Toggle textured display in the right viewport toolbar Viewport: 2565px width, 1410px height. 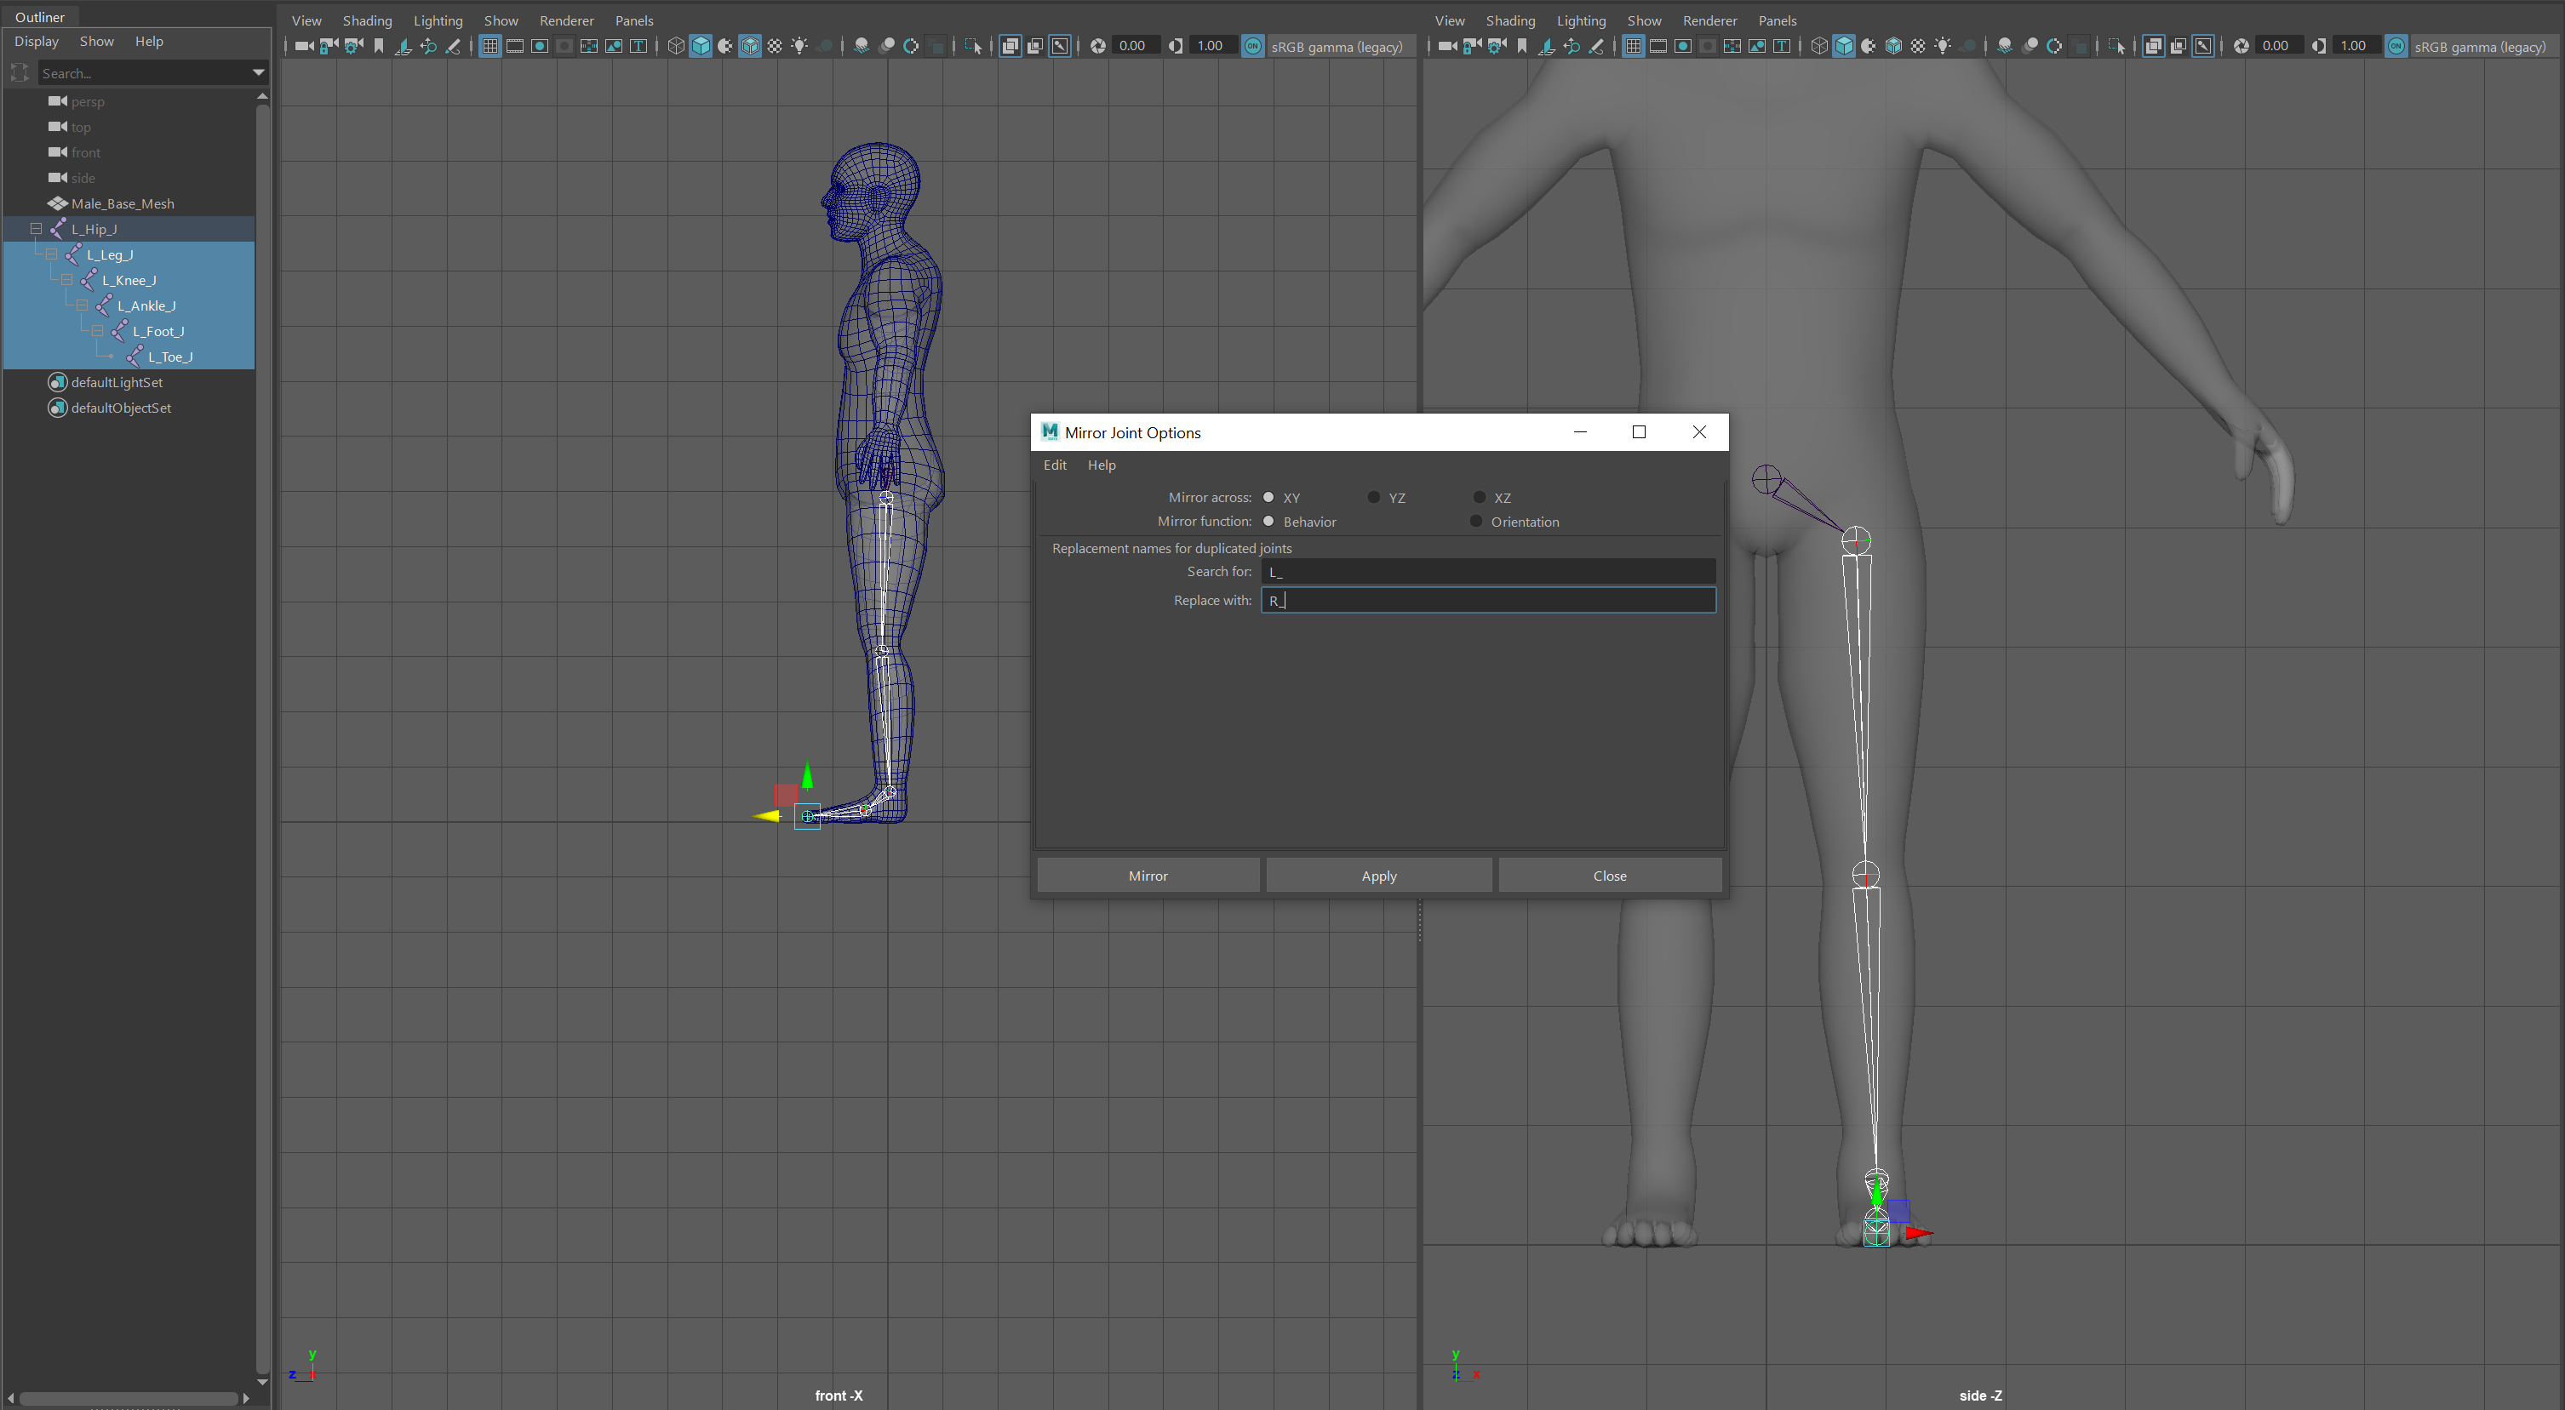click(1918, 46)
